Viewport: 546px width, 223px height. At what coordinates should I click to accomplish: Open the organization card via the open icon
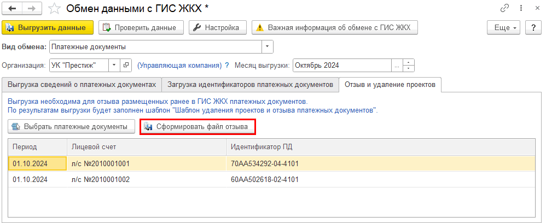pyautogui.click(x=126, y=65)
